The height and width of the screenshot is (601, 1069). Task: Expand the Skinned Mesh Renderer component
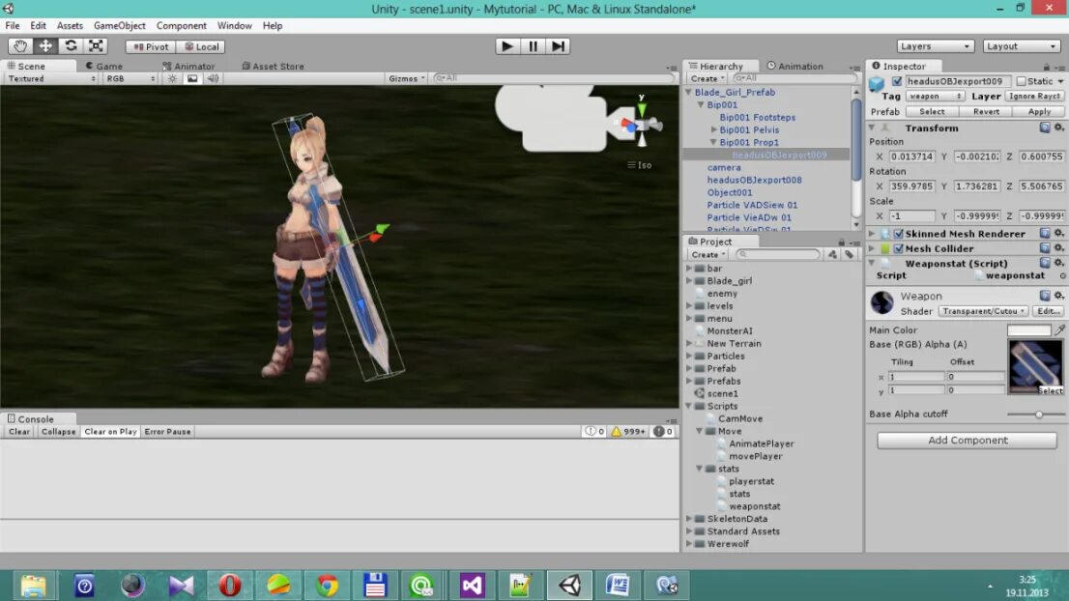click(x=872, y=234)
